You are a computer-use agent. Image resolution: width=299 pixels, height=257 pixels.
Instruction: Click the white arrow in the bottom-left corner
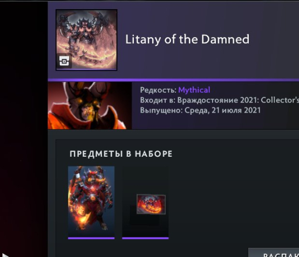pyautogui.click(x=4, y=255)
